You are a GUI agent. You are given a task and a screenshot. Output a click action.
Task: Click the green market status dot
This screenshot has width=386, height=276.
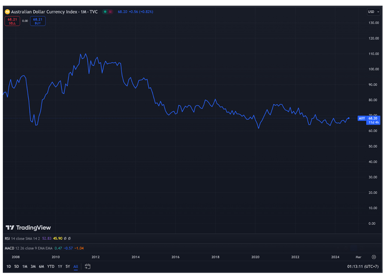pyautogui.click(x=105, y=12)
